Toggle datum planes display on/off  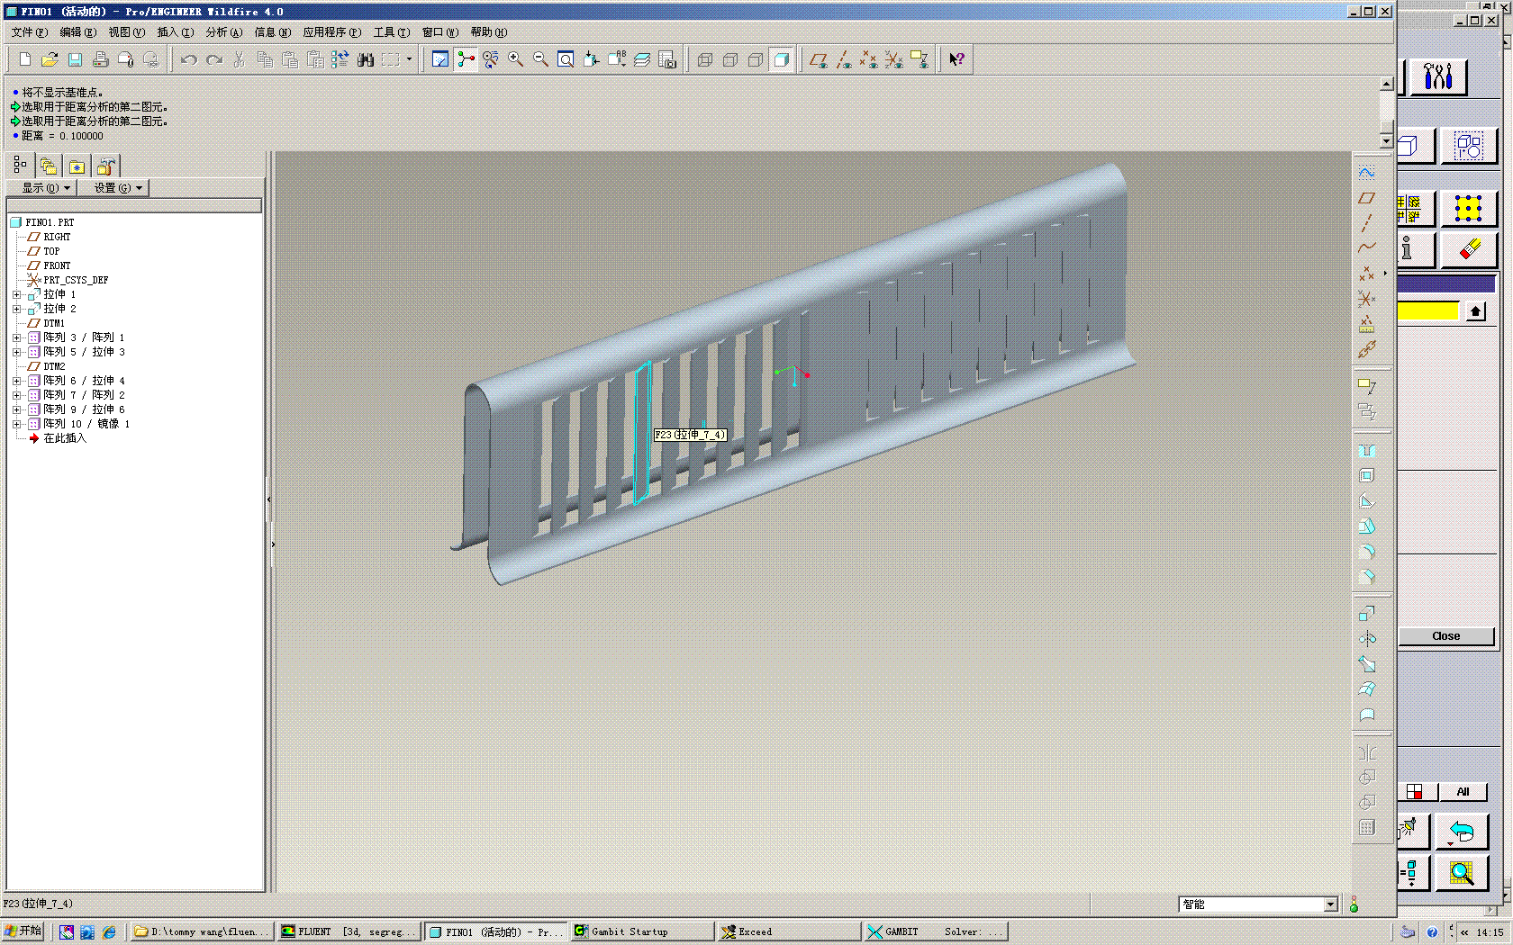(x=818, y=59)
